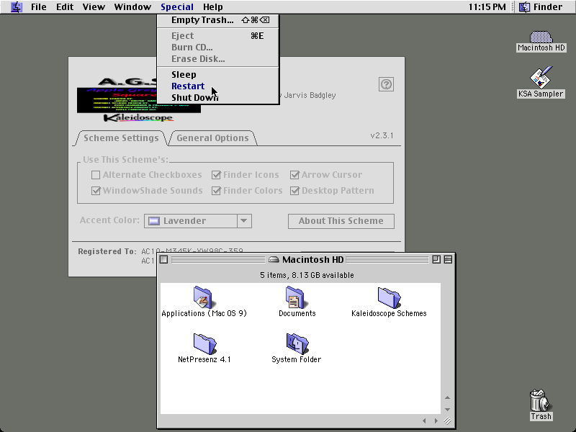Image resolution: width=576 pixels, height=432 pixels.
Task: Click the Accent Color dropdown arrow
Action: (x=244, y=221)
